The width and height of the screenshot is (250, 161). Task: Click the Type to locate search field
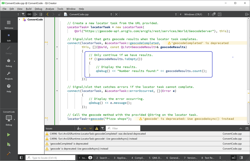click(x=50, y=158)
